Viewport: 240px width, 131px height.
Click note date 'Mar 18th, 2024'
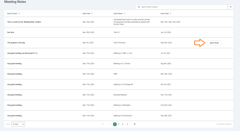[x=88, y=32]
